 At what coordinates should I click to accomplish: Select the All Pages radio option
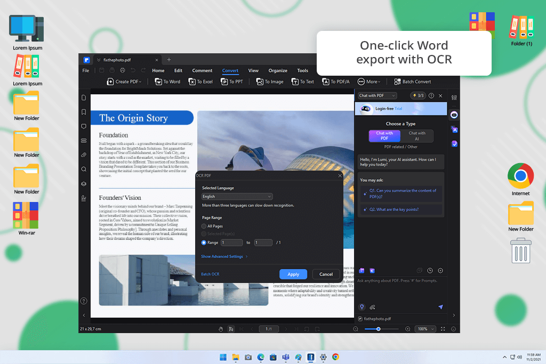tap(204, 226)
